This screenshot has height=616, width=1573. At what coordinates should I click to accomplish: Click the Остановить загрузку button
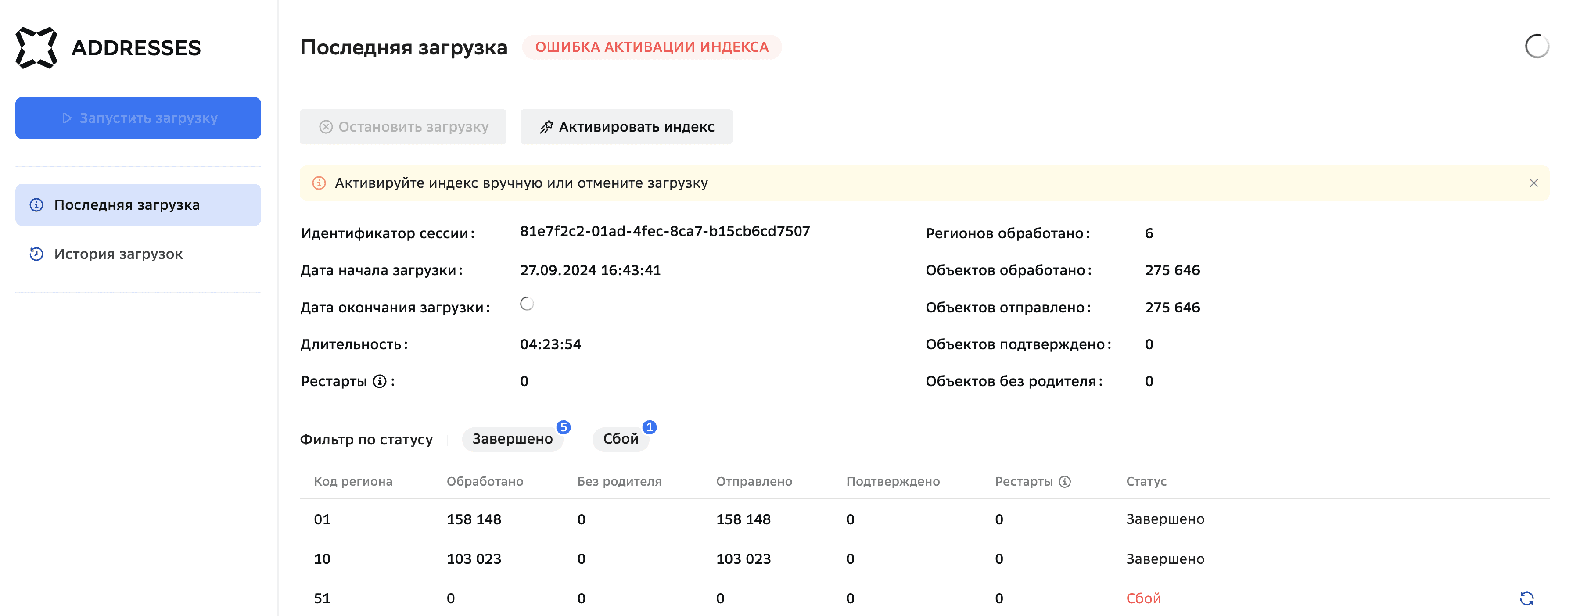[x=403, y=127]
